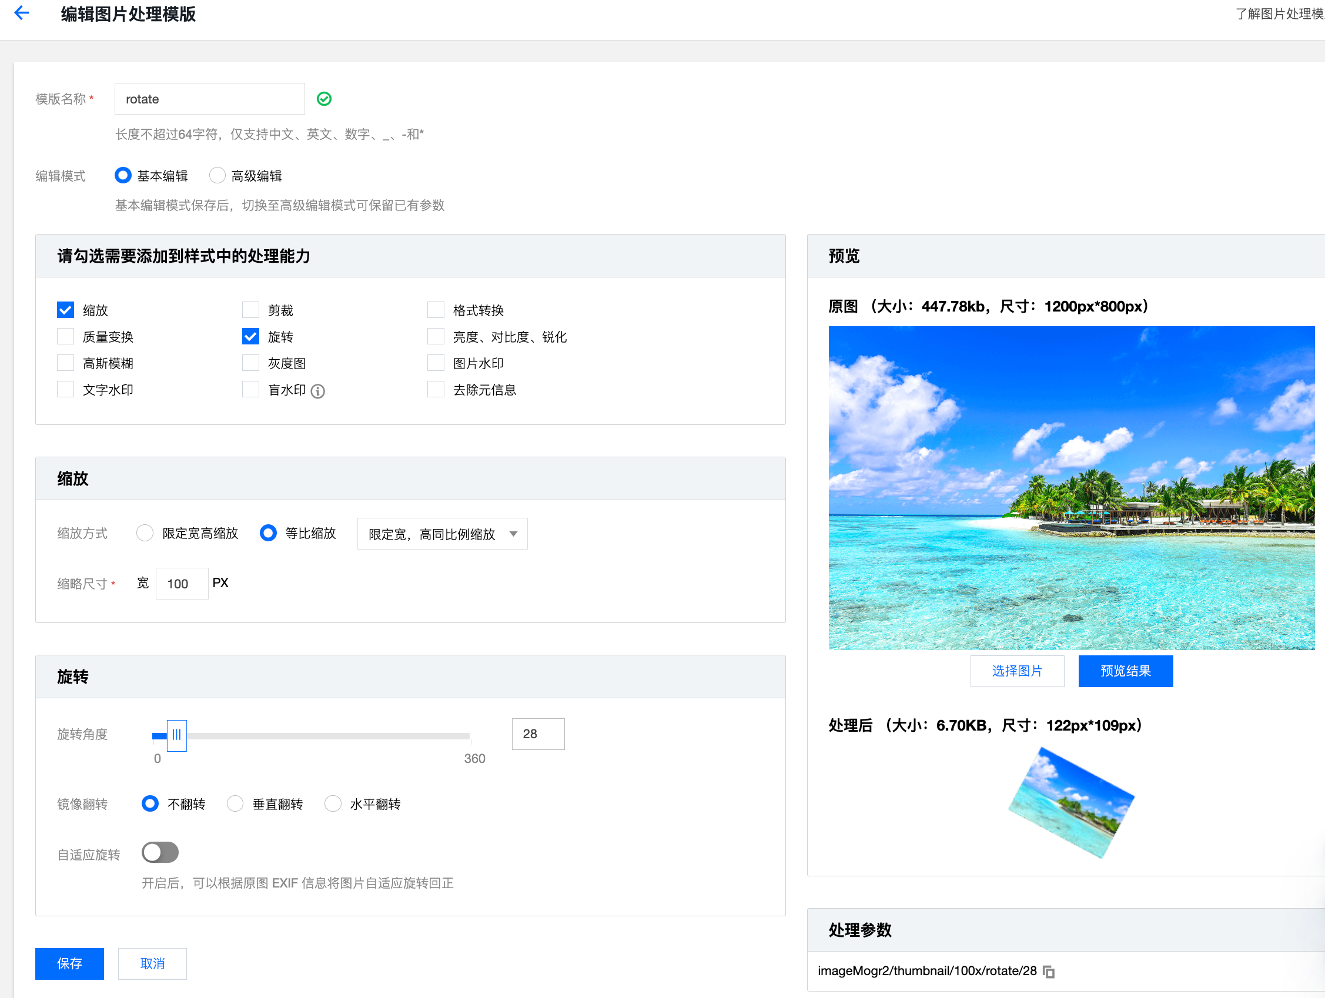Click the 保存 button
Image resolution: width=1325 pixels, height=998 pixels.
point(69,963)
